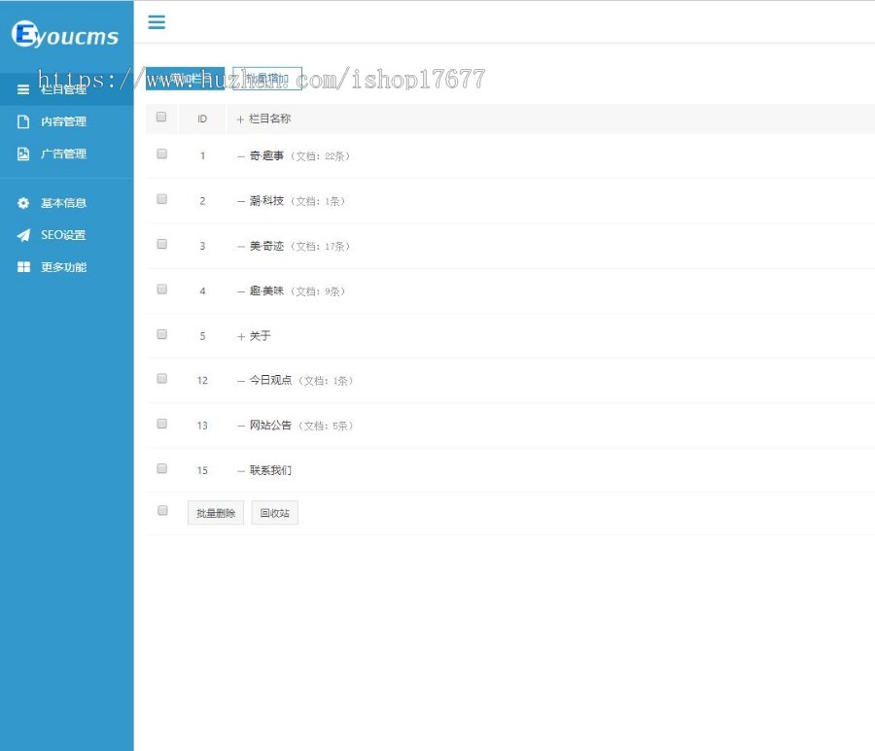875x751 pixels.
Task: Collapse the 趣·美味 row toggle
Action: (240, 291)
